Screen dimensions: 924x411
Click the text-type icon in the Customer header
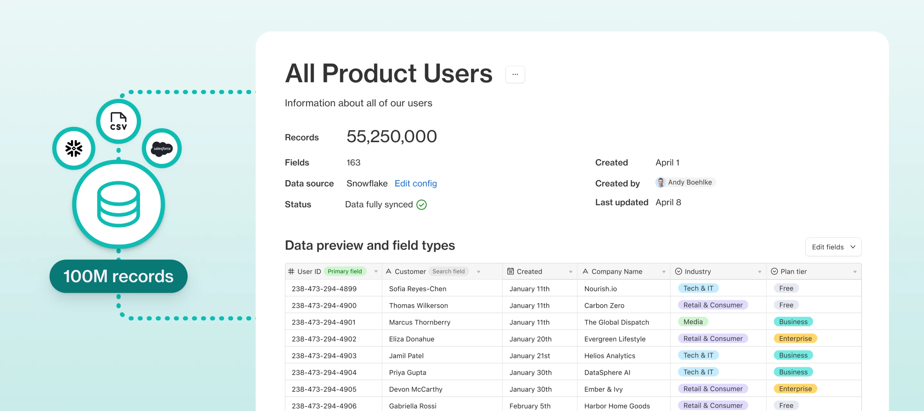pyautogui.click(x=389, y=272)
